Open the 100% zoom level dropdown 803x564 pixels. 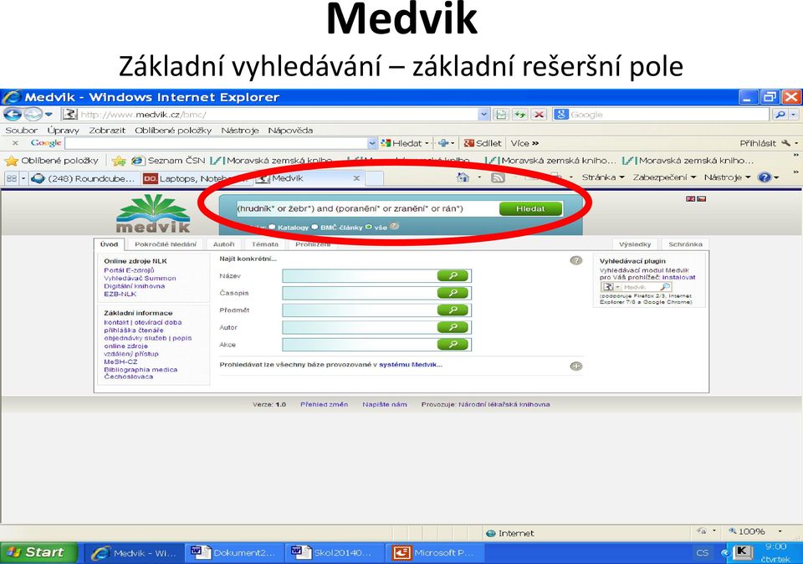click(780, 531)
